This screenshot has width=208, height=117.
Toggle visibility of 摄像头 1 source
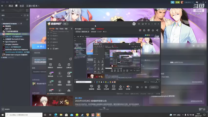[x=48, y=39]
